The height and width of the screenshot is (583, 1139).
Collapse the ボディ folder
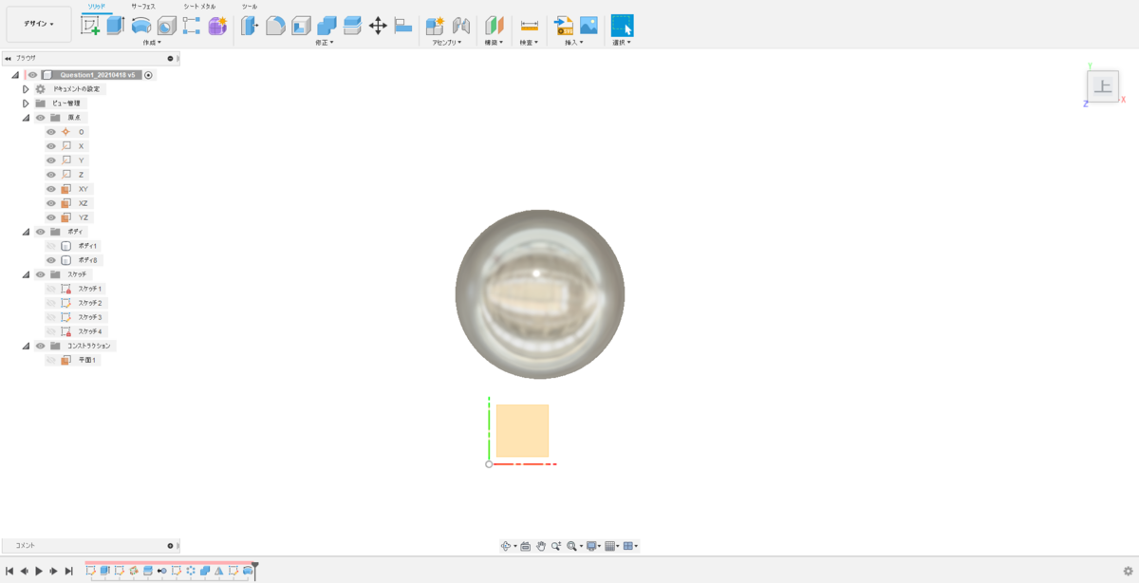click(26, 232)
